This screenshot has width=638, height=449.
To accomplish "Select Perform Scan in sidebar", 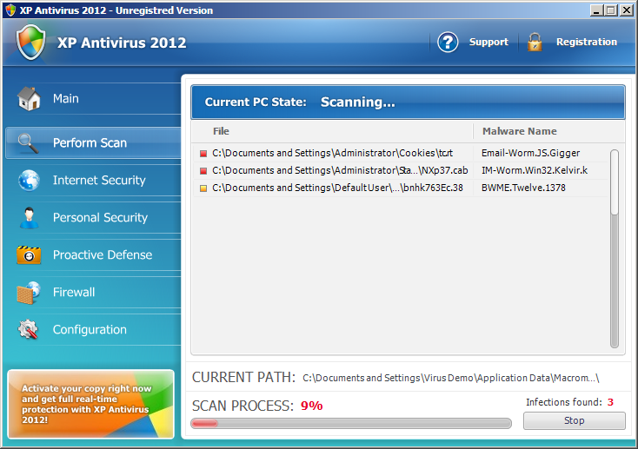I will (x=94, y=142).
